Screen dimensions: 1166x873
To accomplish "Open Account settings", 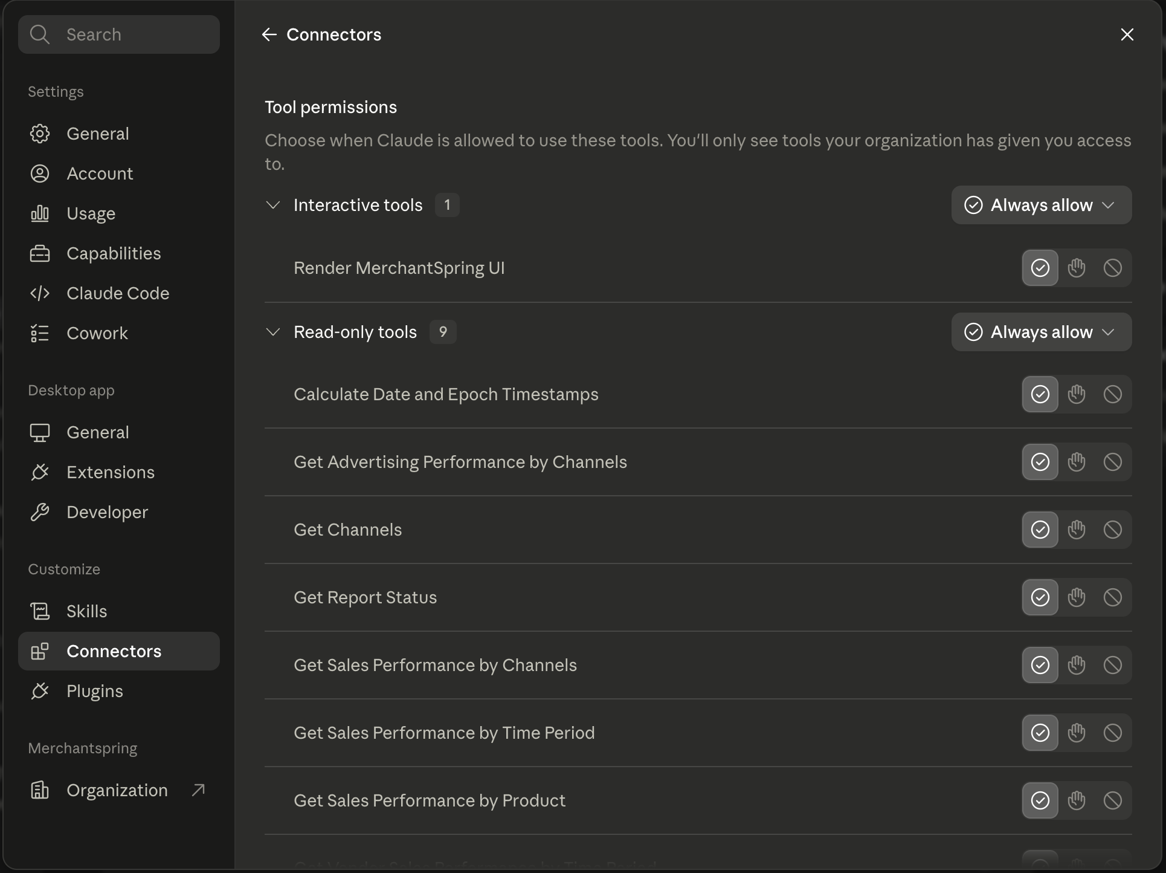I will [119, 174].
